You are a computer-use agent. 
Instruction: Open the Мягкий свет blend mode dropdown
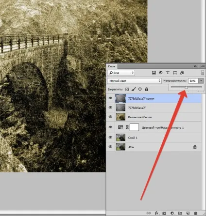pos(135,81)
